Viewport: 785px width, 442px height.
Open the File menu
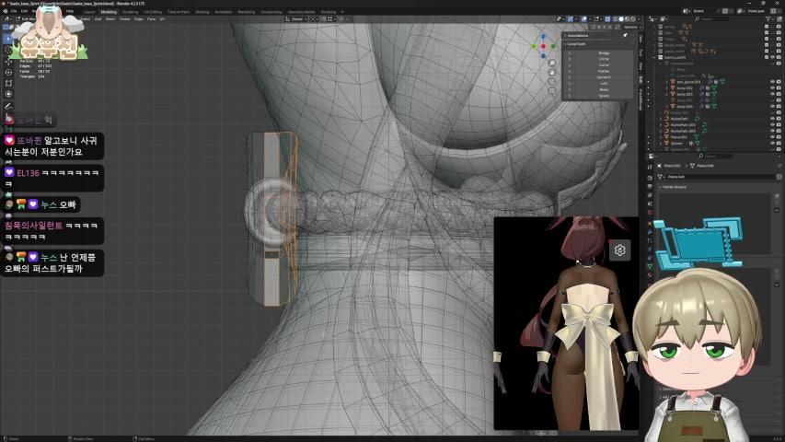14,11
